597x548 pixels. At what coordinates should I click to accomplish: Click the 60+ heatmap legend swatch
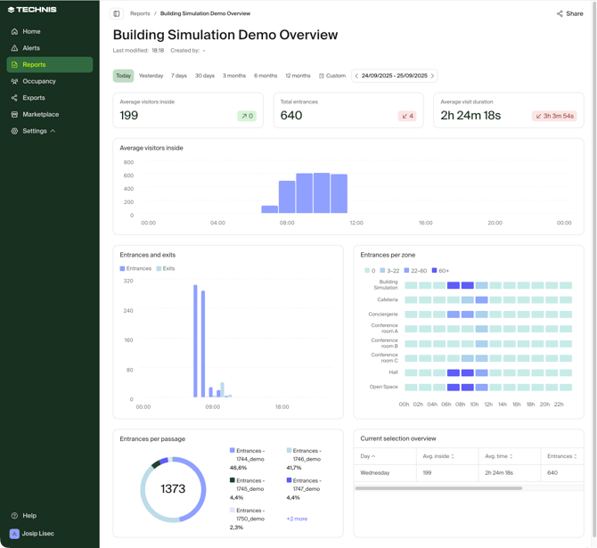(x=435, y=271)
